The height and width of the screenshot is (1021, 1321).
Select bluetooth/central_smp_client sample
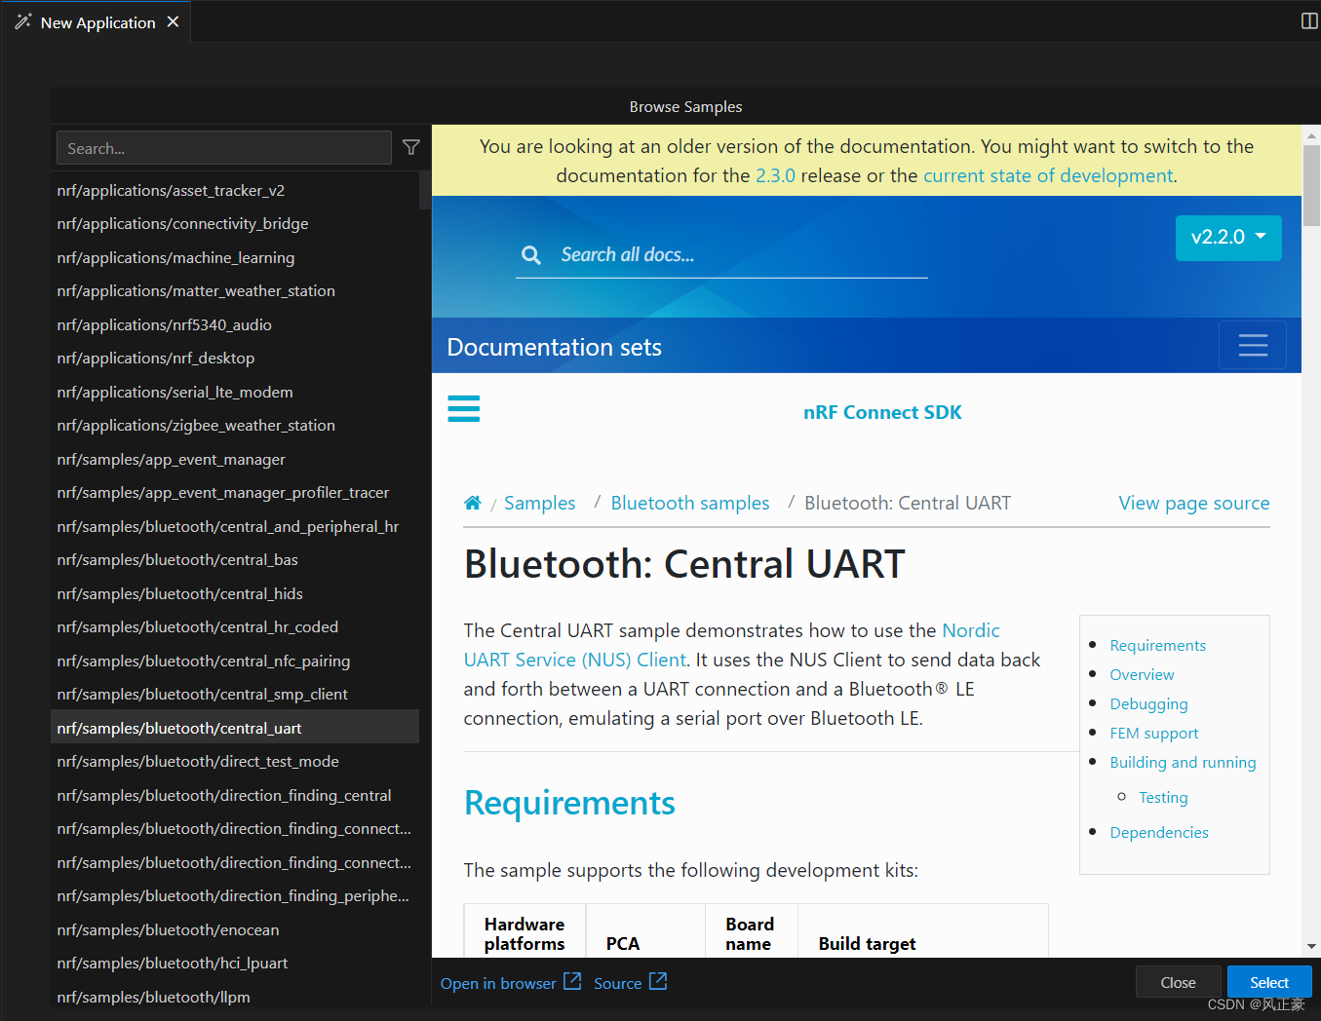tap(235, 694)
